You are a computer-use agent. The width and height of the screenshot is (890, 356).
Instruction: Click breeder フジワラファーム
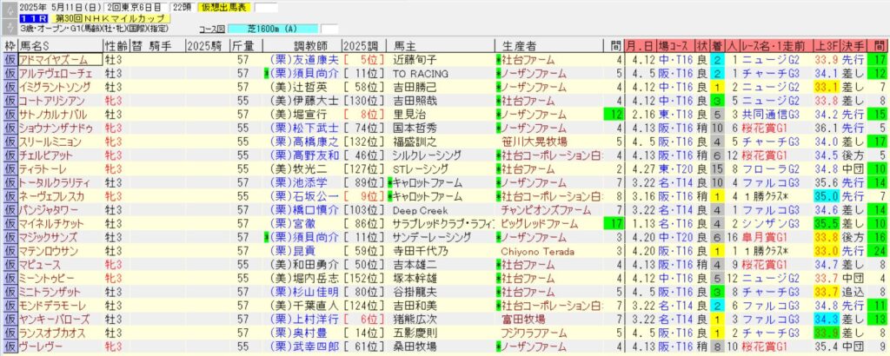click(534, 333)
